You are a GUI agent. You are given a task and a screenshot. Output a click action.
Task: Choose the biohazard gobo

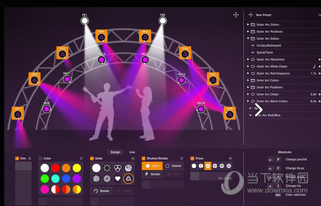pos(118,168)
